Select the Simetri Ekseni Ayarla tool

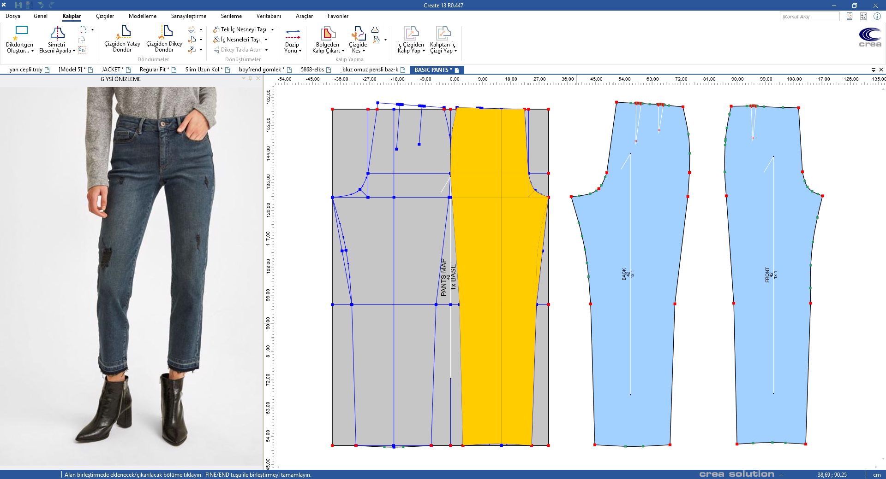click(57, 33)
